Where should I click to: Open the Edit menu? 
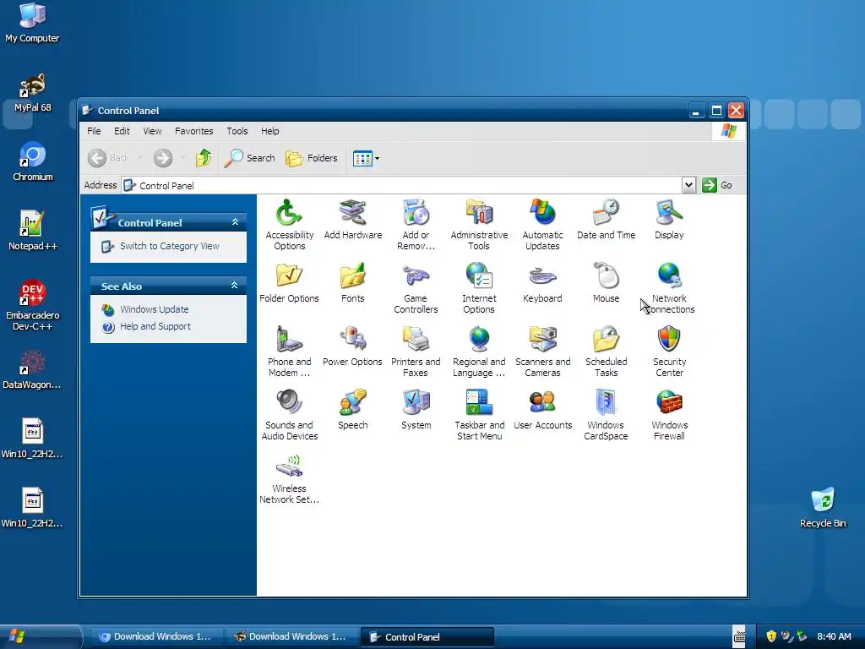[x=122, y=131]
